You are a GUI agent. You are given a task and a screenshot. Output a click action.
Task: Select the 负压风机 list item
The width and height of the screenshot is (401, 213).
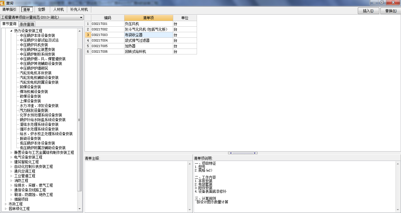149,24
